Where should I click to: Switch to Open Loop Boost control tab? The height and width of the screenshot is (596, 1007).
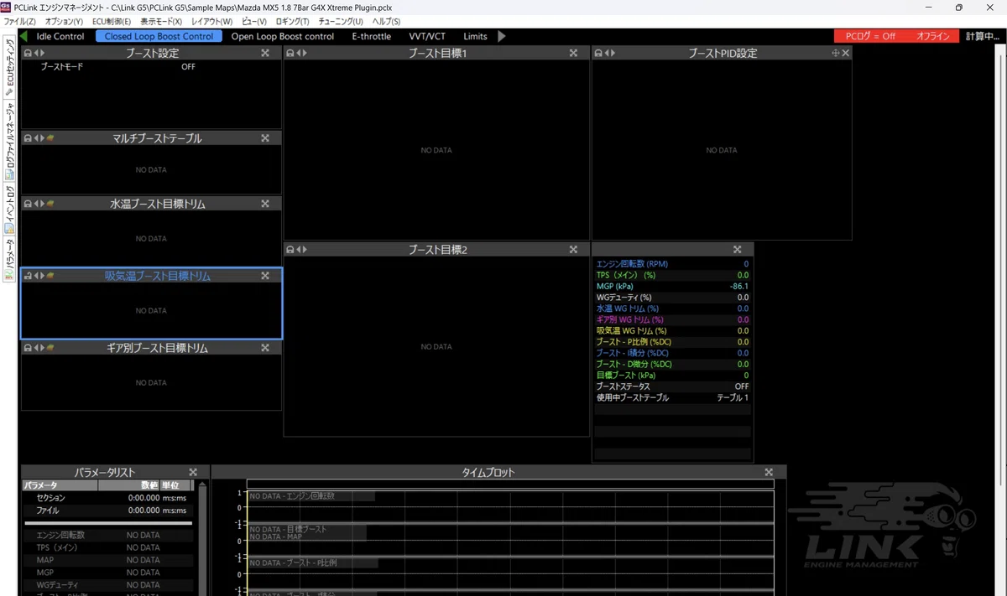(x=283, y=37)
